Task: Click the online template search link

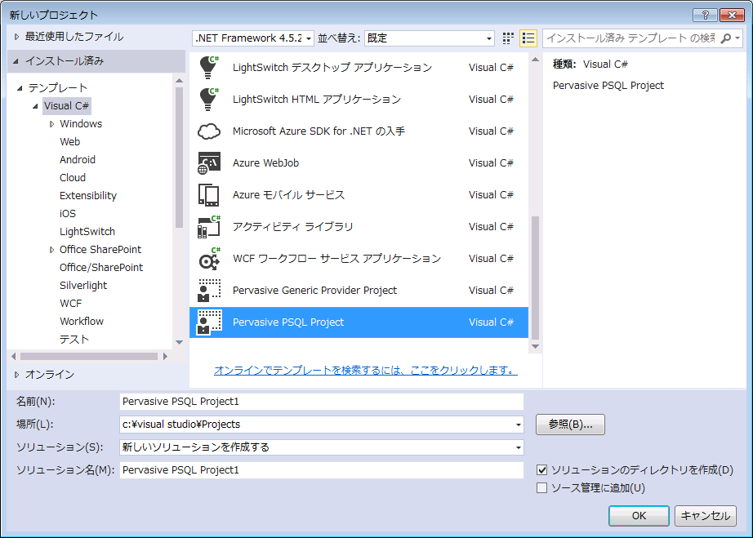Action: click(x=365, y=370)
